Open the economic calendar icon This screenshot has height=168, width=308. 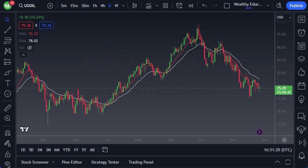(301, 86)
